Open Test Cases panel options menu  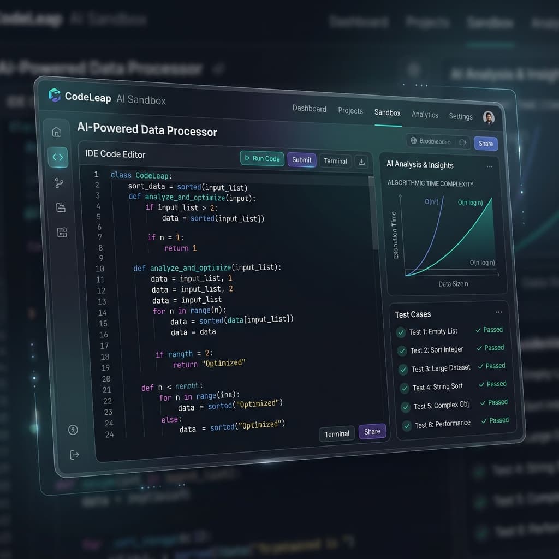499,312
